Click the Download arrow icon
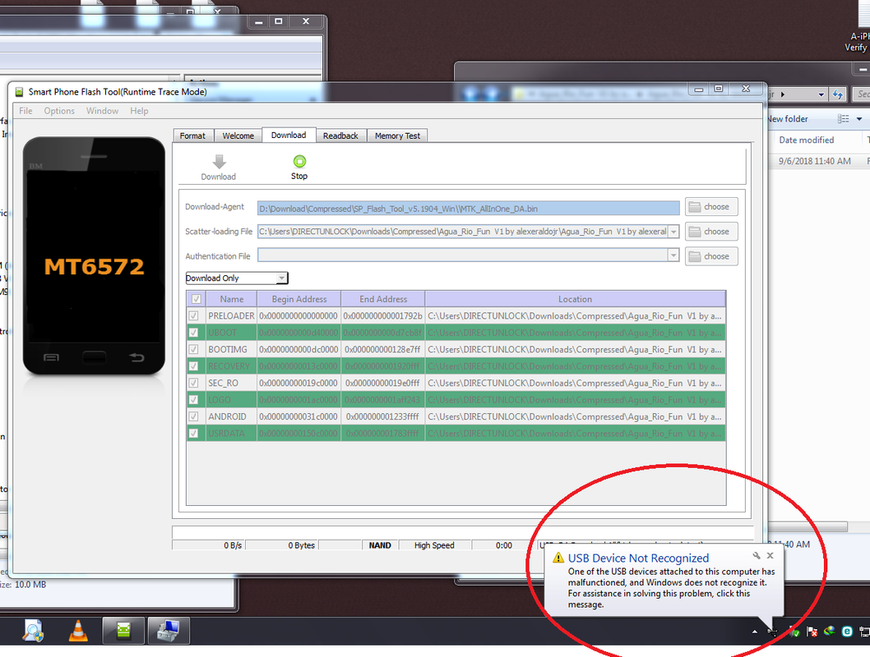 [x=220, y=162]
